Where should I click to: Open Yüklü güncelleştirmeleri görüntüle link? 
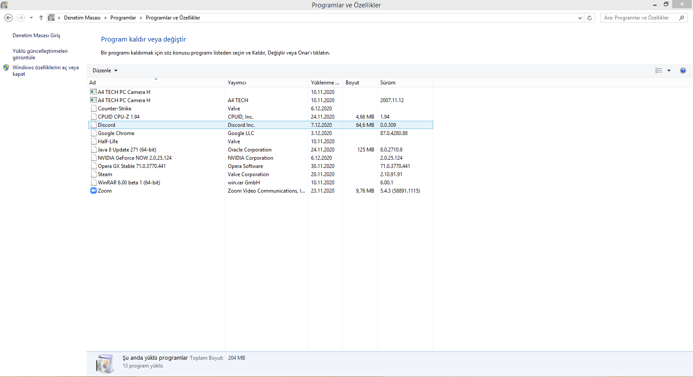pyautogui.click(x=40, y=54)
